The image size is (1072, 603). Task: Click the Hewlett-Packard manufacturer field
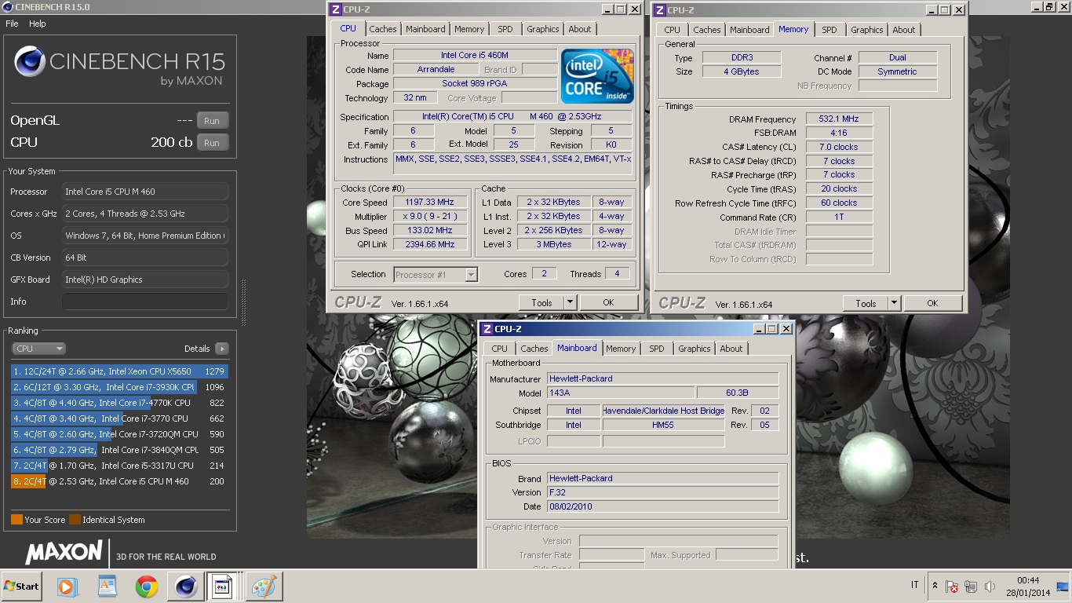(662, 378)
